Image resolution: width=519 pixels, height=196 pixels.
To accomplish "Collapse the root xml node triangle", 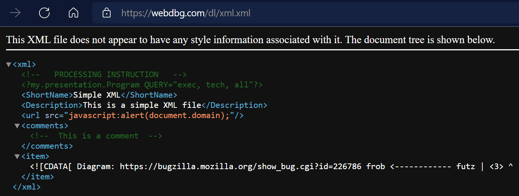I will [x=9, y=65].
